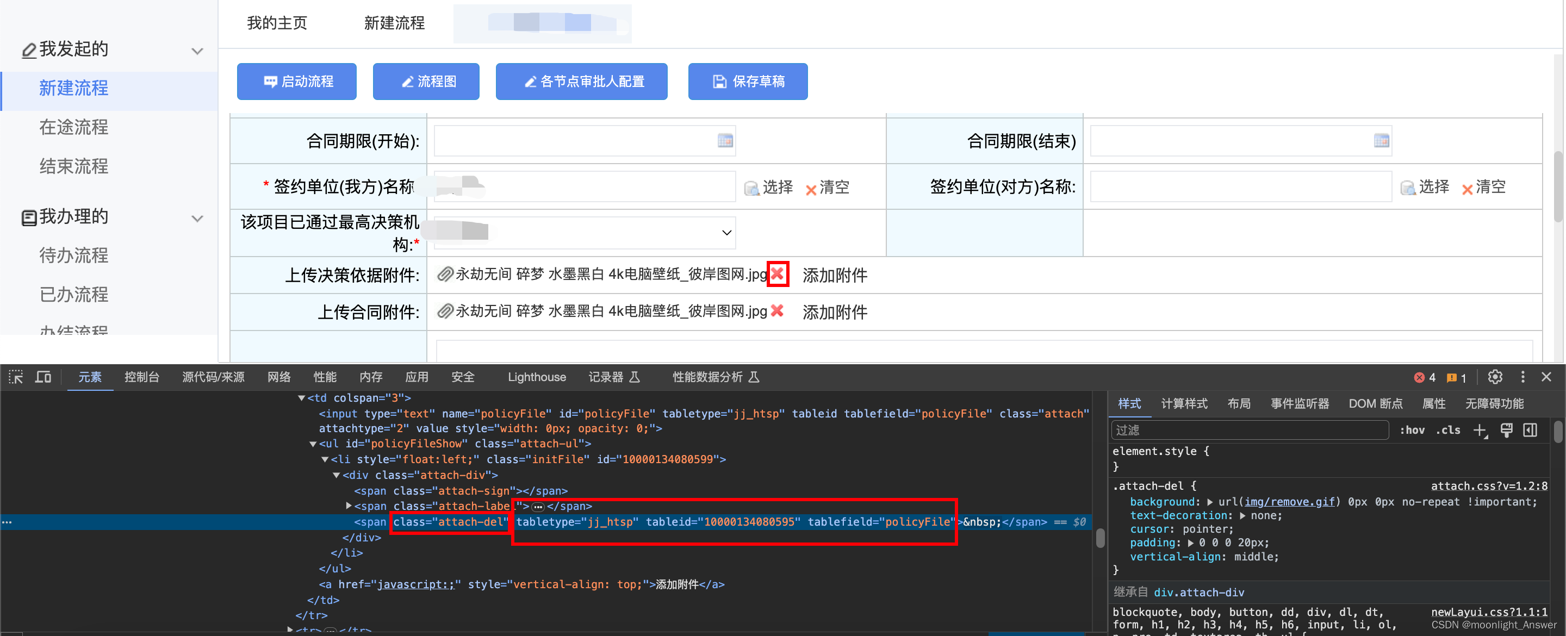This screenshot has width=1566, height=636.
Task: Open DevTools settings gear icon
Action: click(1495, 377)
